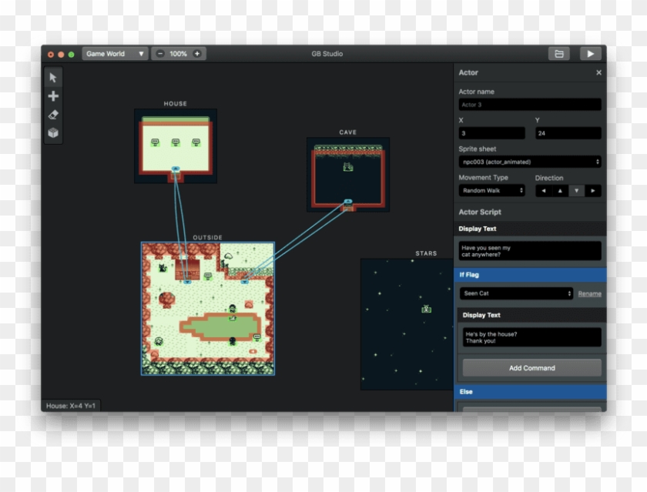Image resolution: width=647 pixels, height=492 pixels.
Task: Choose the plus Add tool
Action: 53,96
